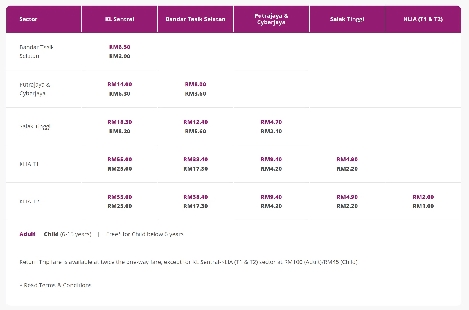Open the Read Terms & Conditions link
This screenshot has width=469, height=310.
point(55,285)
